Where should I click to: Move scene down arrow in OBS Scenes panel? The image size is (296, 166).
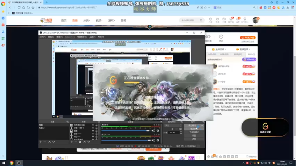tap(54, 142)
